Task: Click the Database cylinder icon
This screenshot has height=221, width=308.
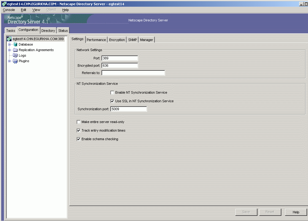Action: (x=15, y=44)
